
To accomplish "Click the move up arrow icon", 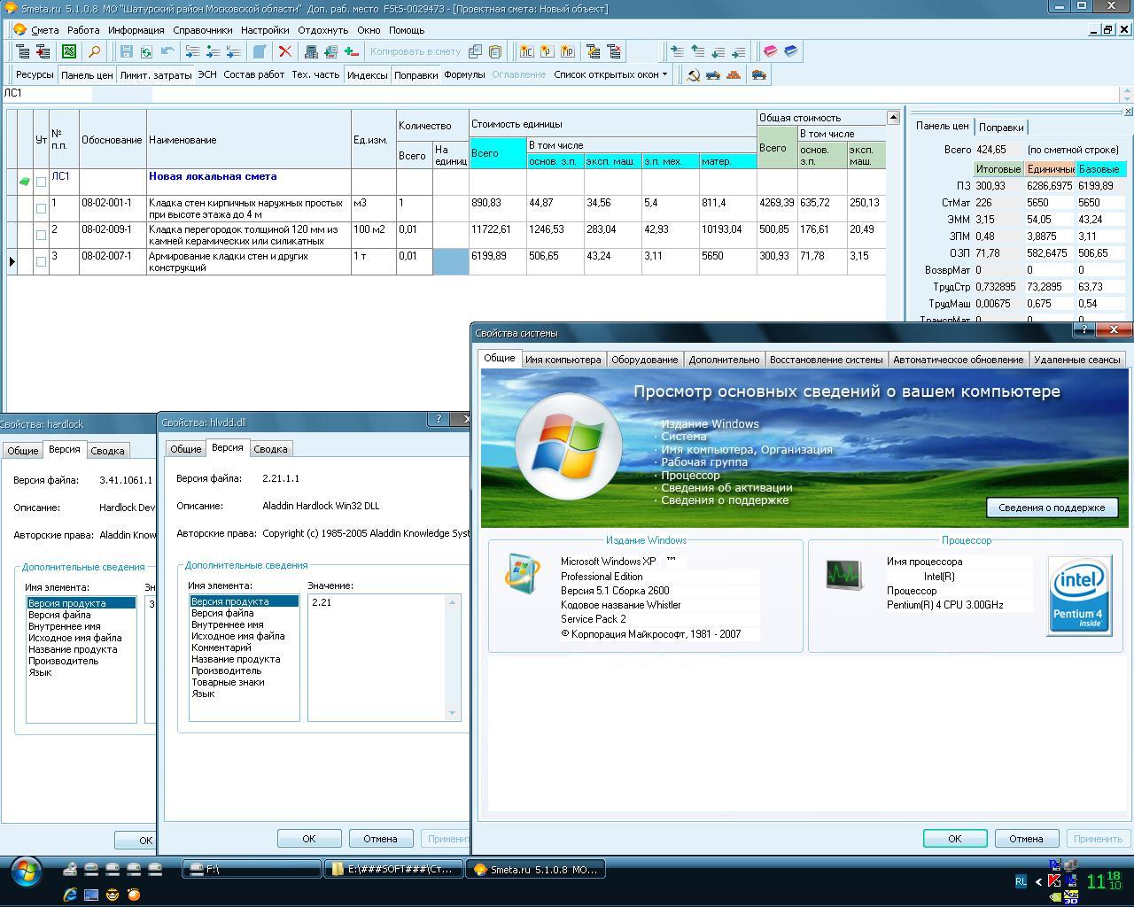I will (x=697, y=52).
